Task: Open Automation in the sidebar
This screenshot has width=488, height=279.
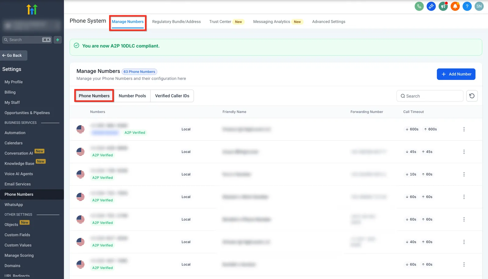Action: click(15, 133)
